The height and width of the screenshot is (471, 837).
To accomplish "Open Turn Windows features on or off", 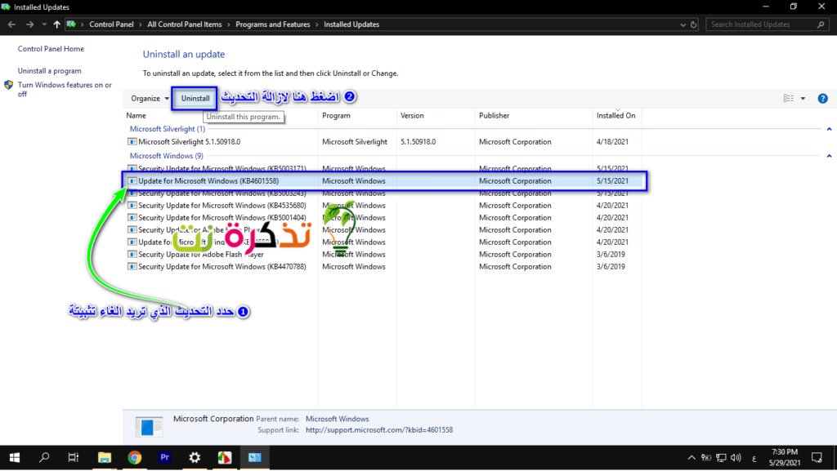I will [65, 89].
